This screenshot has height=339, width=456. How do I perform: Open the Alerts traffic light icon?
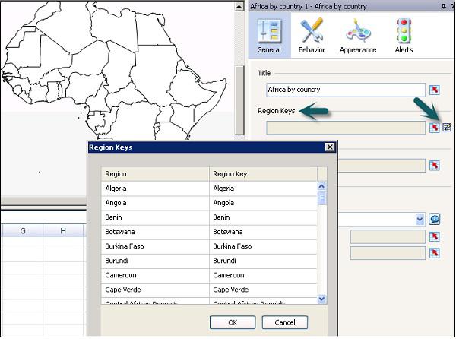coord(404,36)
